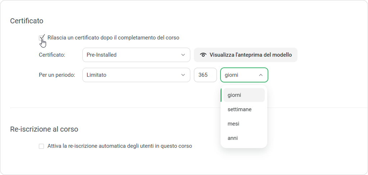Click the eye icon in the preview button
Screen dimensions: 368x175
[x=204, y=55]
